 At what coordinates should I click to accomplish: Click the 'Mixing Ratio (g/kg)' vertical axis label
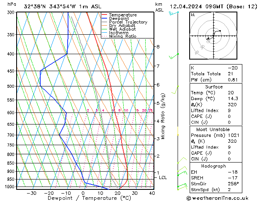coord(163,116)
